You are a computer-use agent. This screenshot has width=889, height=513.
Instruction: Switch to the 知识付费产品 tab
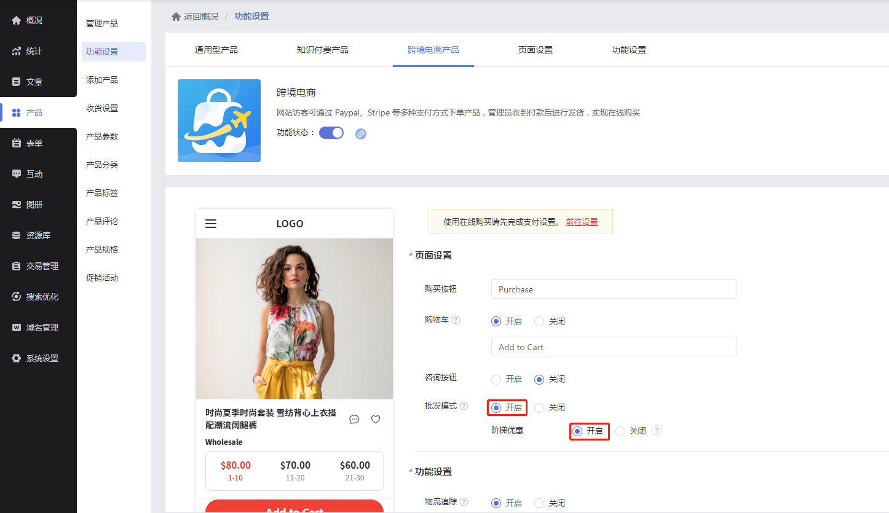point(323,50)
